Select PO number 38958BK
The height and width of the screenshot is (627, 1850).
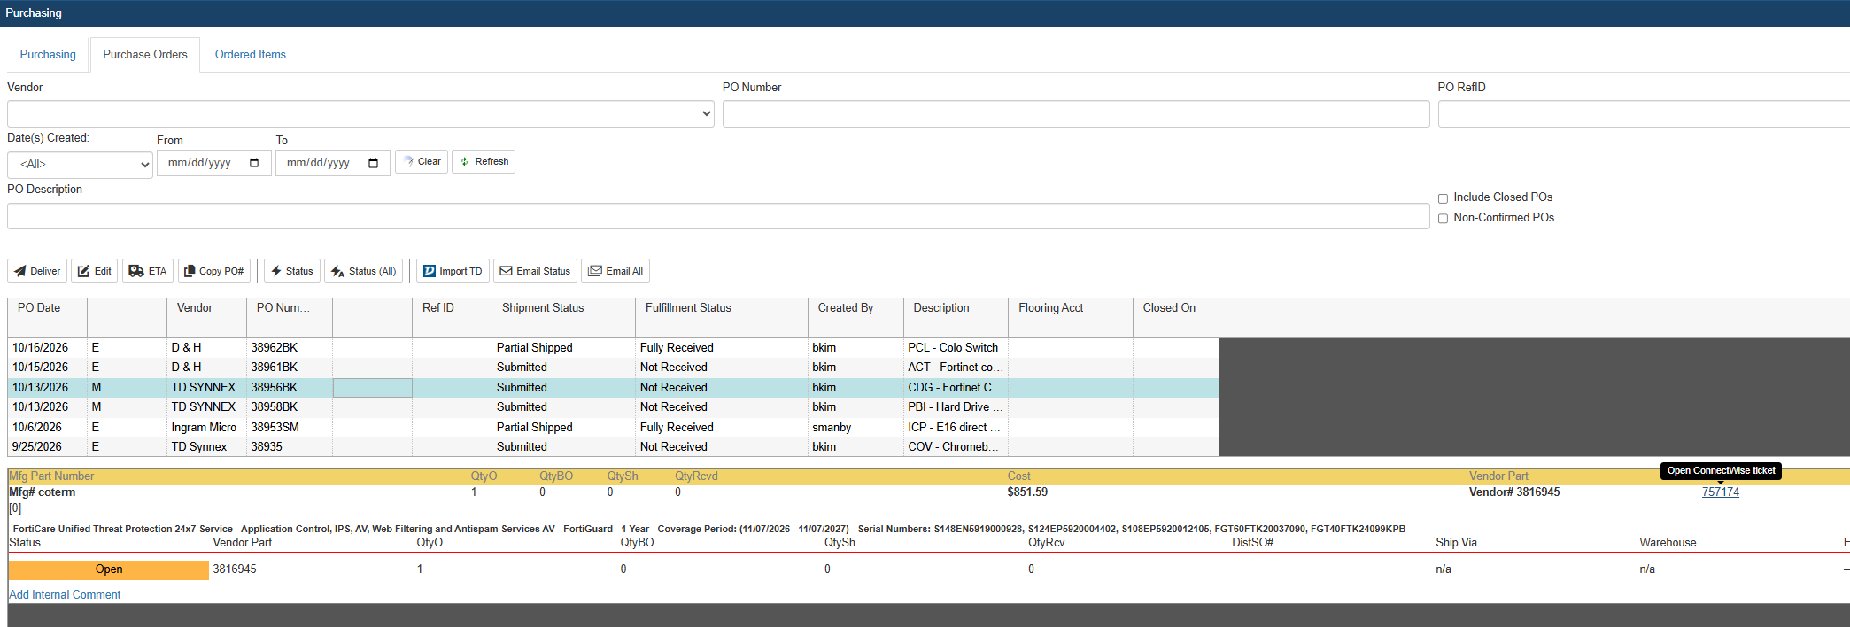point(275,407)
